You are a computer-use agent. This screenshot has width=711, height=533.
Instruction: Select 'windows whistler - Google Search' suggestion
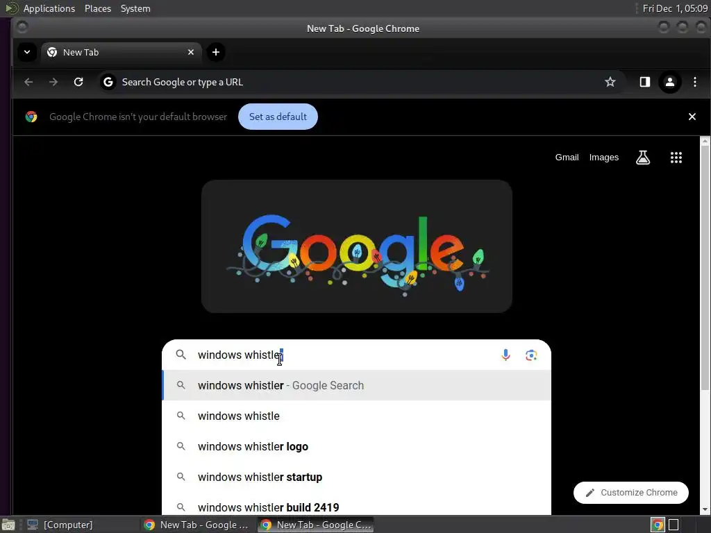pyautogui.click(x=356, y=385)
